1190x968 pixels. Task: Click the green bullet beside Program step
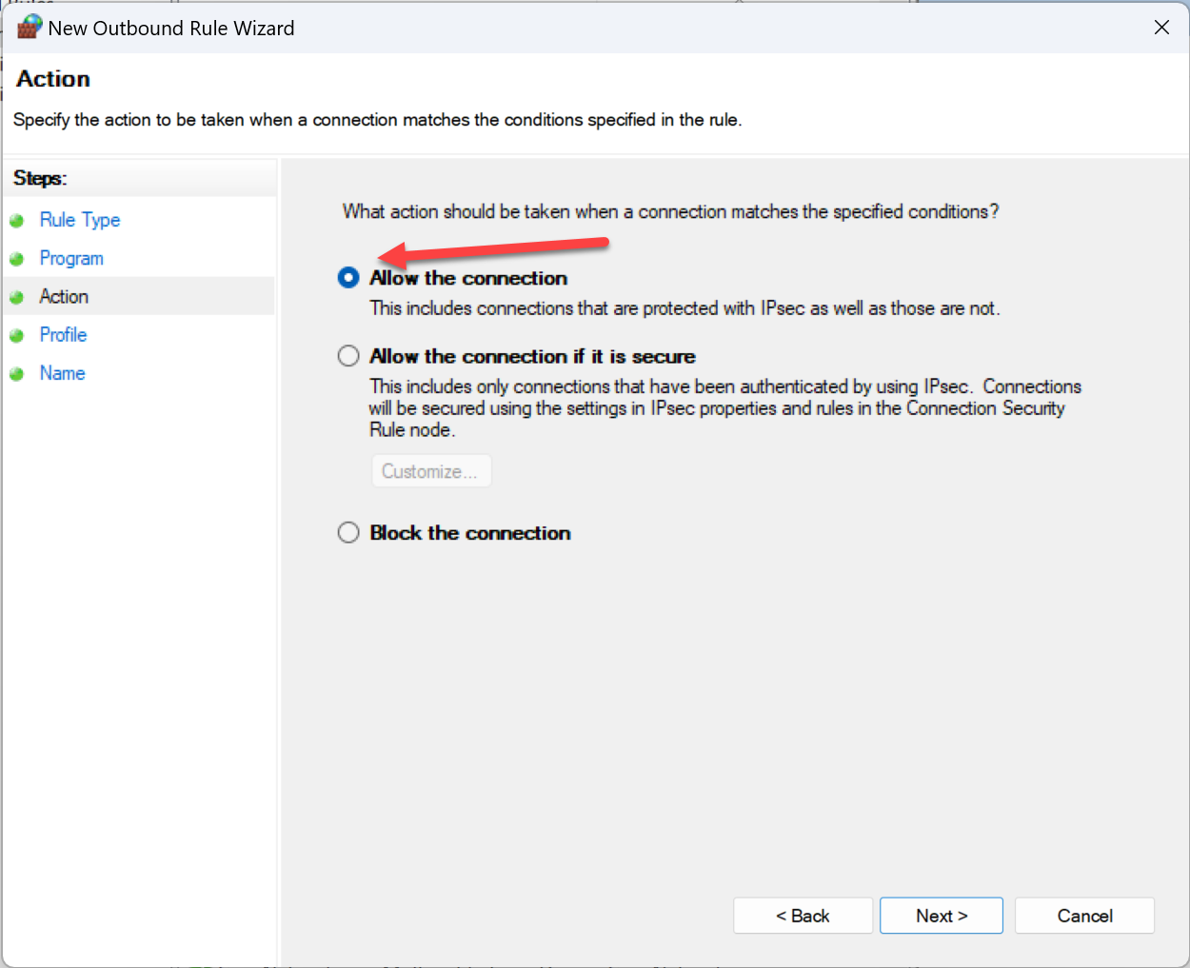coord(16,259)
